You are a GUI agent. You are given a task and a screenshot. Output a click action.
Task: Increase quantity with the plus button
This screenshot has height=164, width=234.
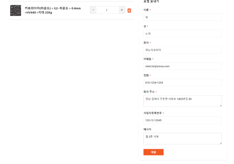(122, 10)
